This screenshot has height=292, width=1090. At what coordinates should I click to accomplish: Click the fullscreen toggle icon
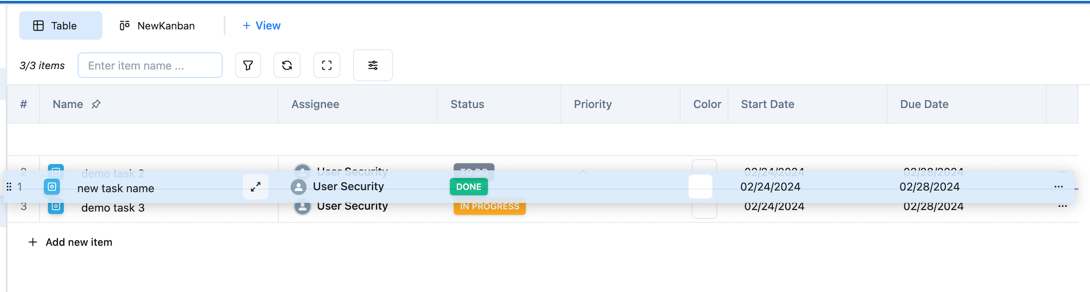pyautogui.click(x=327, y=65)
